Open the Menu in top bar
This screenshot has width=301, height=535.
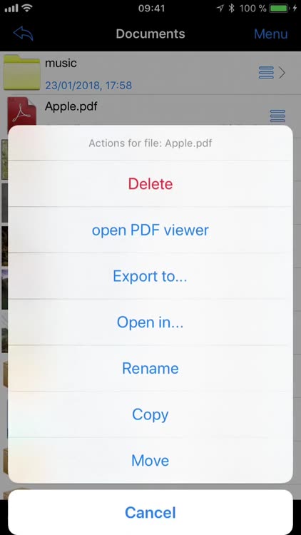(270, 34)
